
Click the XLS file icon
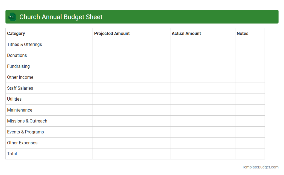point(12,17)
